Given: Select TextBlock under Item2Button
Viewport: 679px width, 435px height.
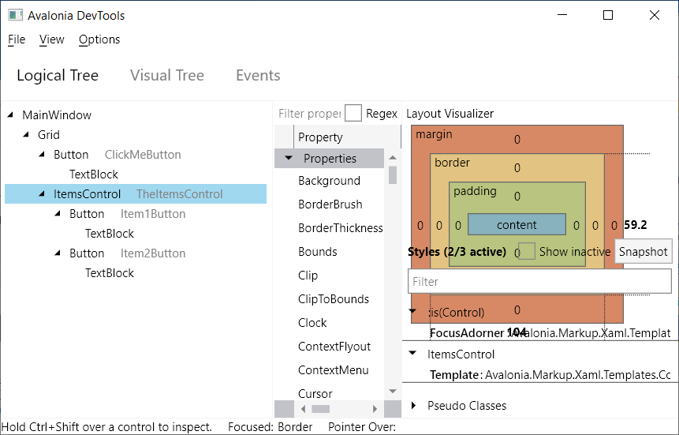Looking at the screenshot, I should click(x=110, y=273).
